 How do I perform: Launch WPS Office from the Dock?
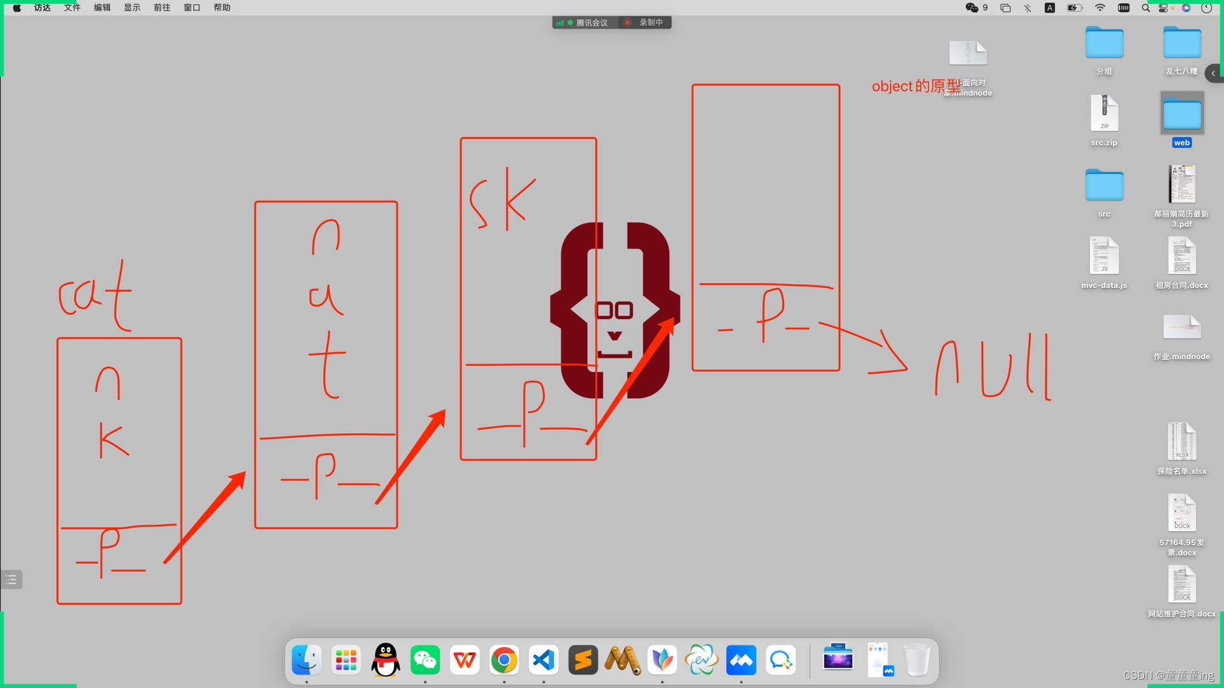point(465,660)
